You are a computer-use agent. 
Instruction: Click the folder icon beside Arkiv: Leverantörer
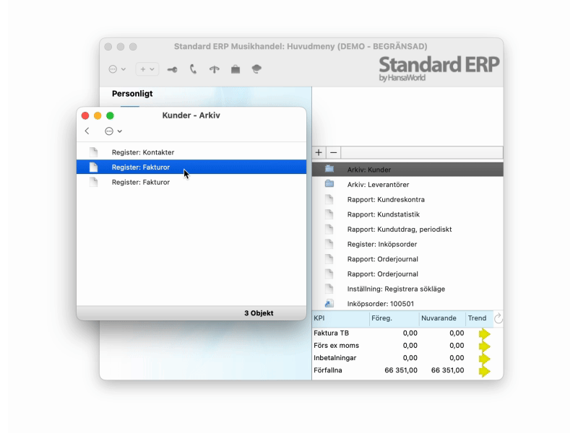pyautogui.click(x=329, y=184)
